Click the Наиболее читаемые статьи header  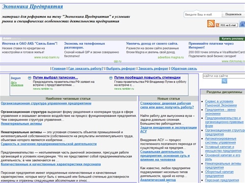point(68,99)
